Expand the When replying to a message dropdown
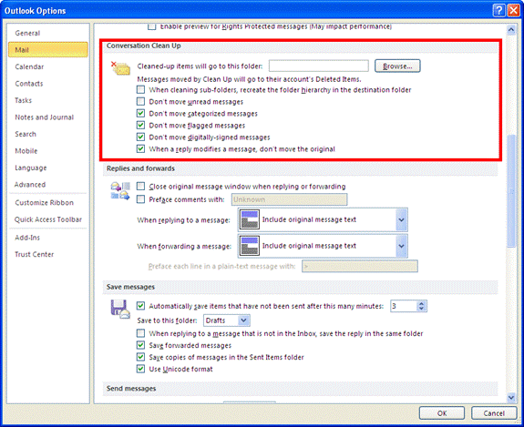The image size is (524, 427). (401, 219)
